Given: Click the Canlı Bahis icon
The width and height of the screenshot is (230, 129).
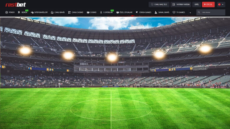Looking at the screenshot, I should point(52,12).
